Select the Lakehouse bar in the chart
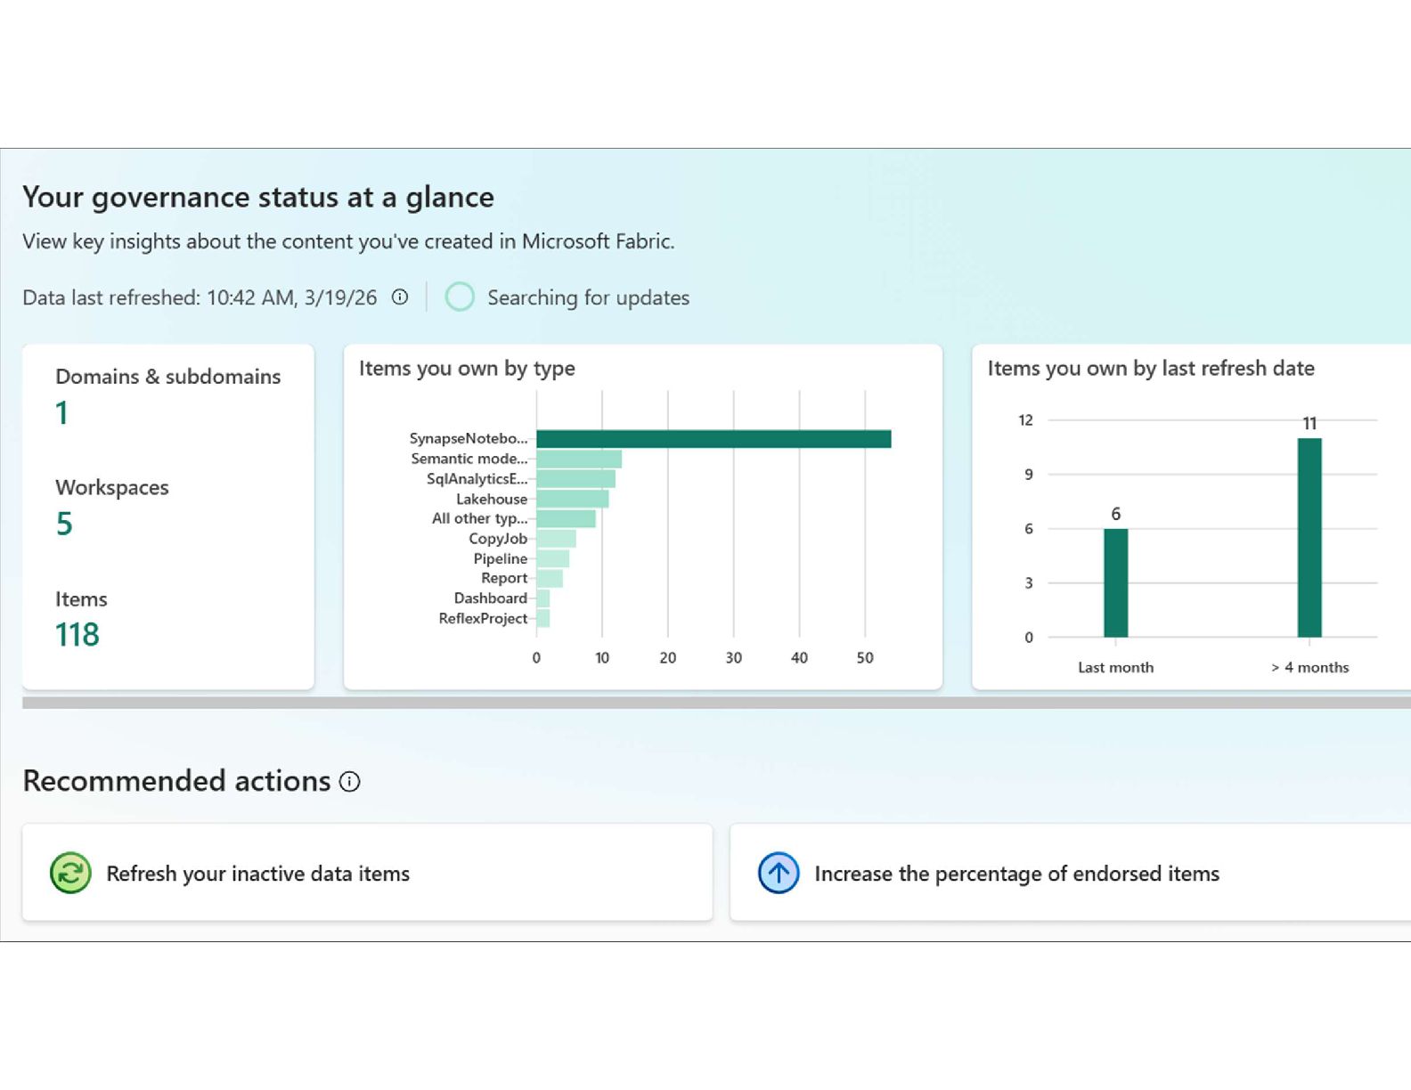This screenshot has height=1090, width=1411. coord(572,500)
